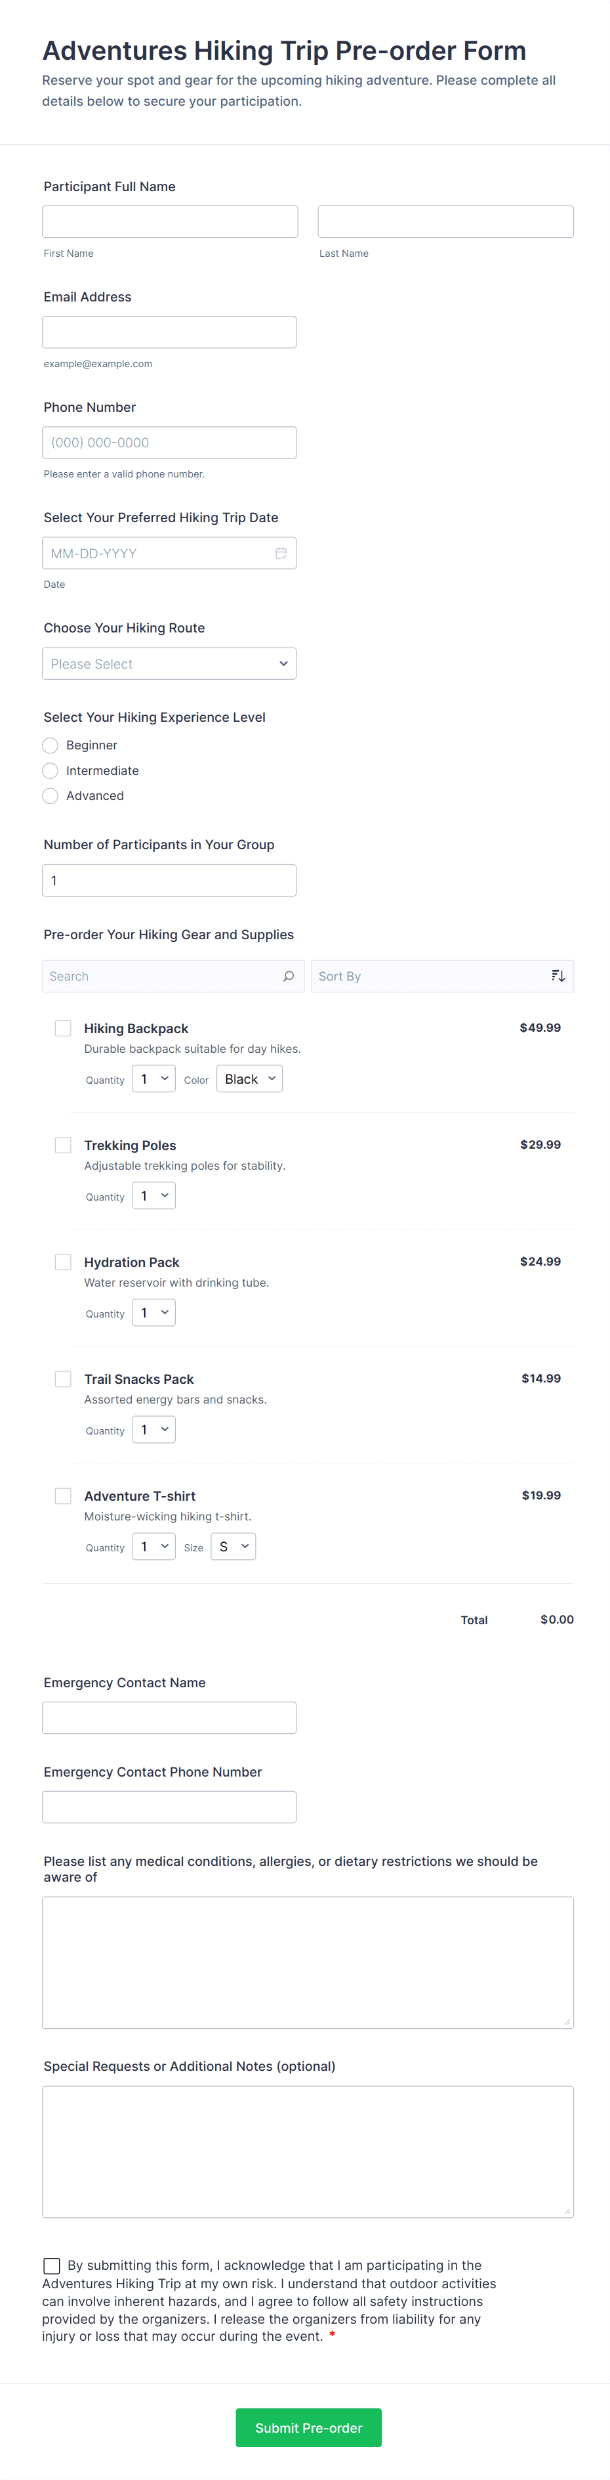
Task: Select the Beginner experience level
Action: (51, 745)
